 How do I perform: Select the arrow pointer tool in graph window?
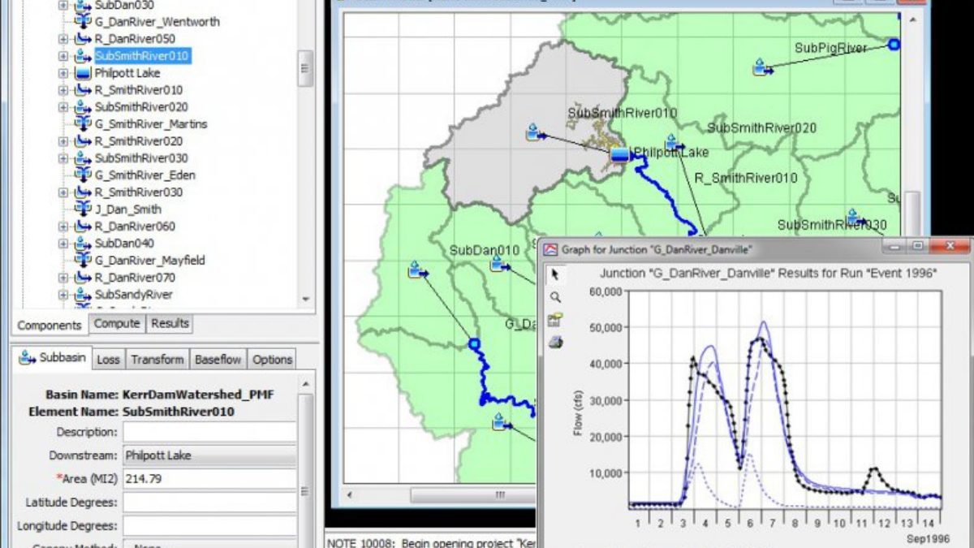tap(555, 274)
